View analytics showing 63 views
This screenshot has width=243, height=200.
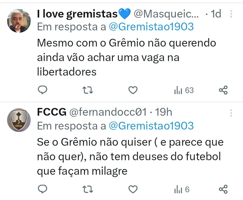click(x=184, y=90)
